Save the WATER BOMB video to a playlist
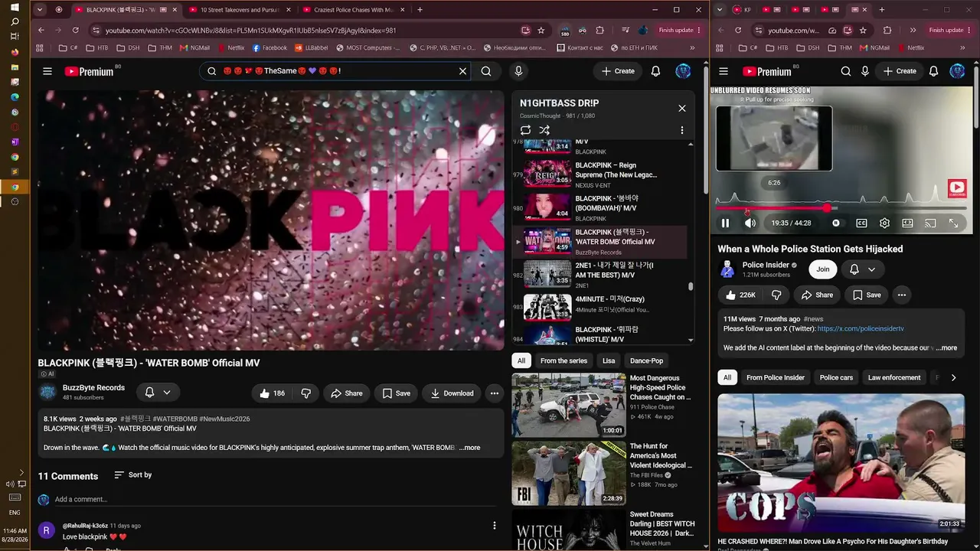980x551 pixels. pyautogui.click(x=396, y=393)
